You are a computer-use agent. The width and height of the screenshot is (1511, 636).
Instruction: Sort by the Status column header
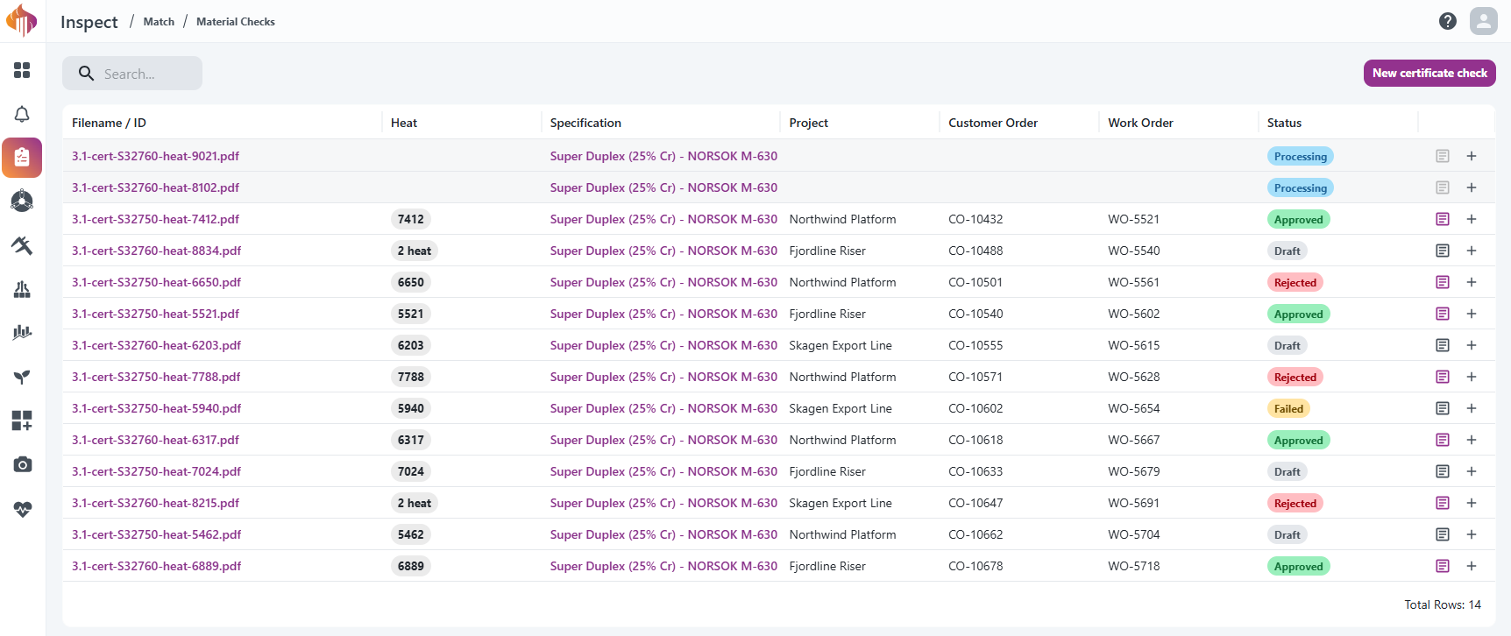[x=1284, y=123]
